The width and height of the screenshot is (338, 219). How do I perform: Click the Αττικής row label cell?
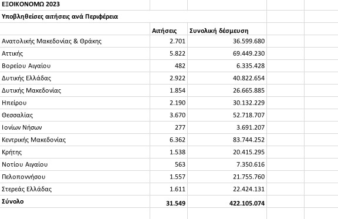75,53
